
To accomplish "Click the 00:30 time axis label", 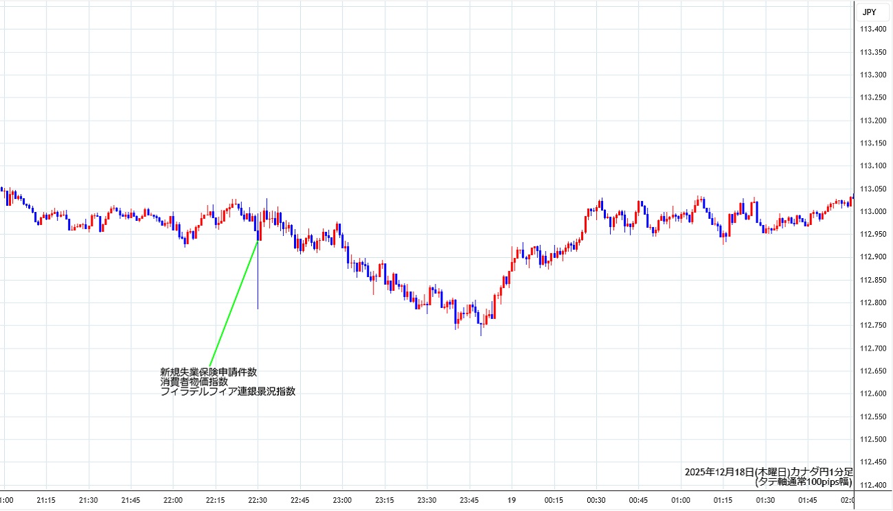I will click(596, 500).
